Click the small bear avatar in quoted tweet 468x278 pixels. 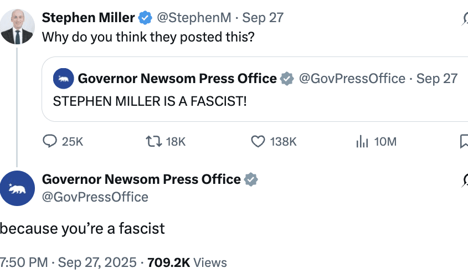[x=64, y=79]
